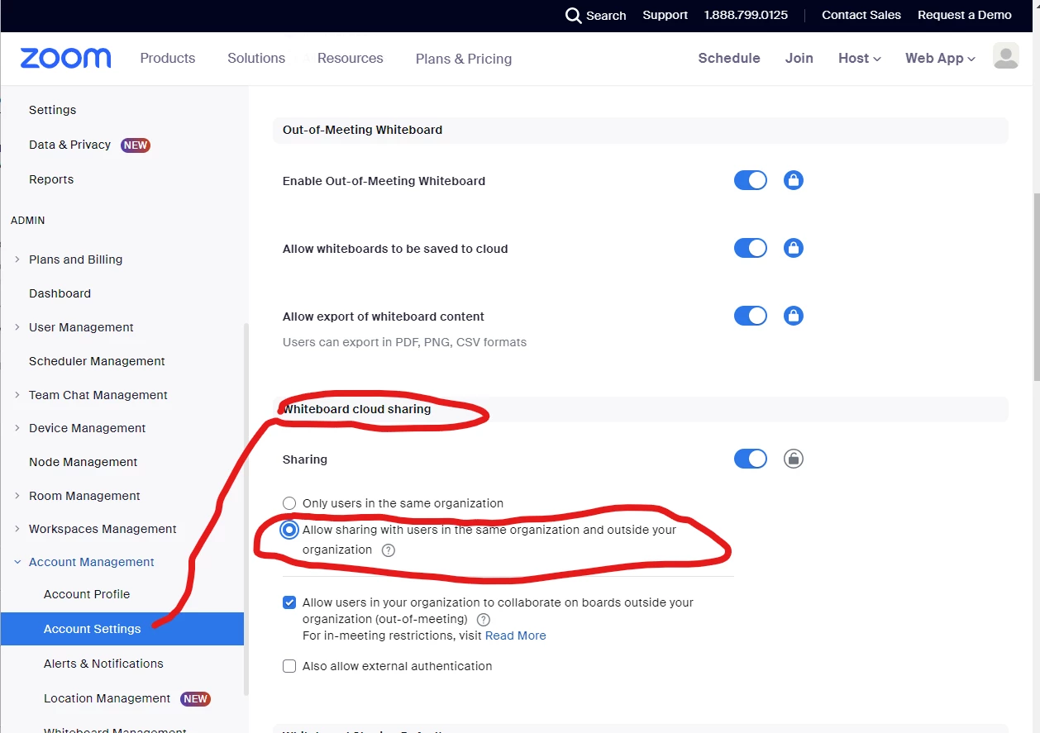Expand Plans and Billing section
1040x733 pixels.
[17, 259]
